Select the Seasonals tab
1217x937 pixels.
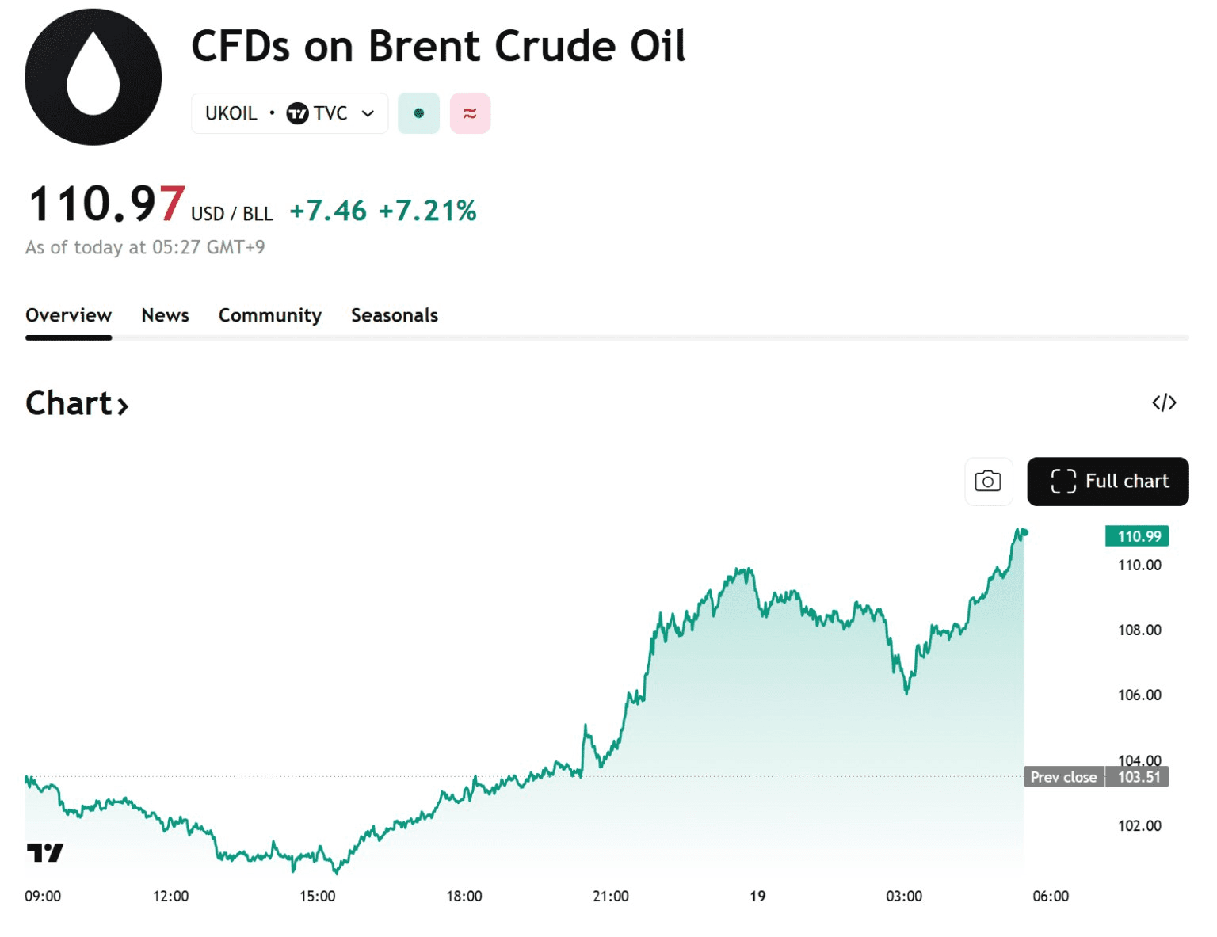pyautogui.click(x=395, y=315)
